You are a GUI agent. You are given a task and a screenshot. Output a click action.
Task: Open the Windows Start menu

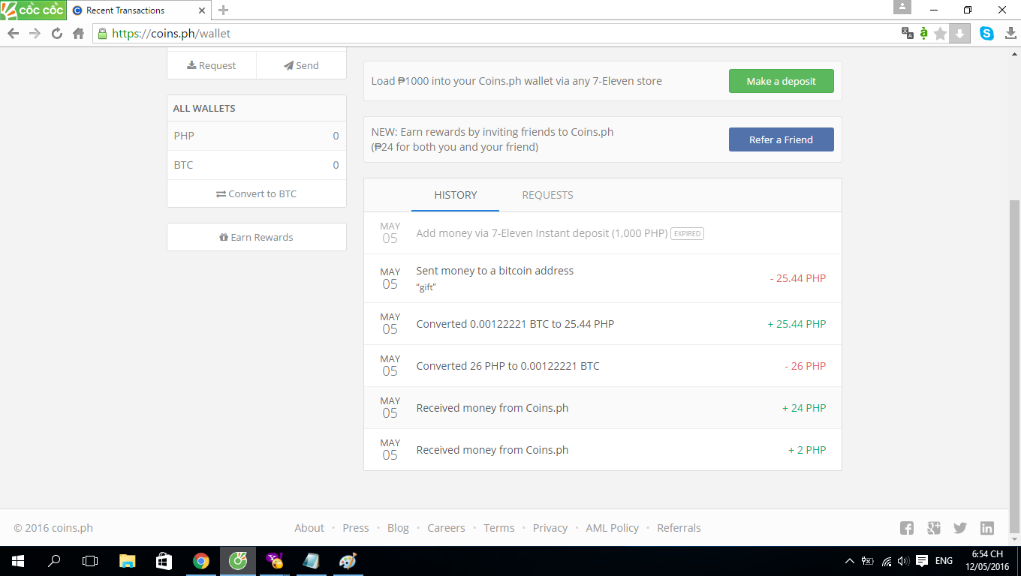(x=17, y=561)
